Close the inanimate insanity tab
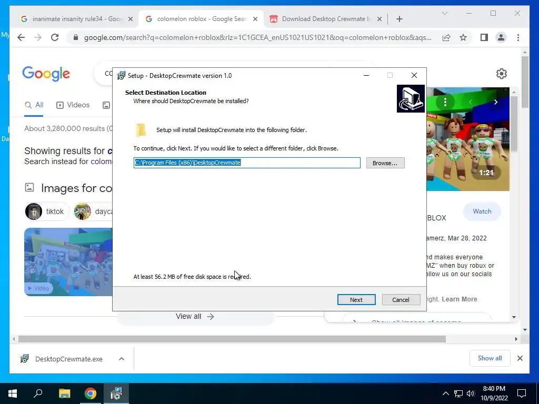The image size is (539, 404). (x=131, y=19)
